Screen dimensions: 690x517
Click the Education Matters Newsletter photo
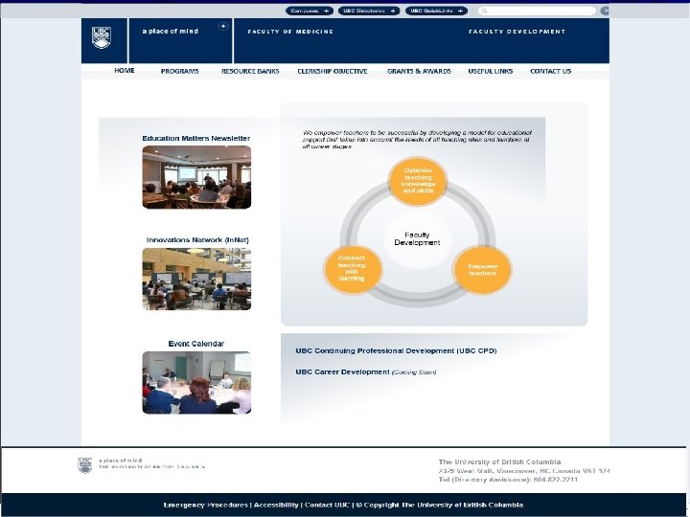(x=196, y=177)
